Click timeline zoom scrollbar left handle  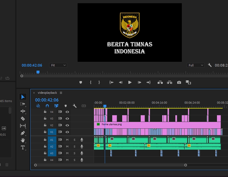point(35,165)
